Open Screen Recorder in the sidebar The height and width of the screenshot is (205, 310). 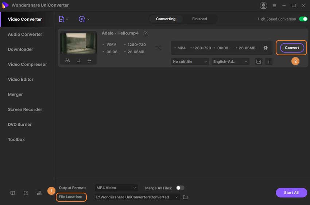(x=25, y=109)
